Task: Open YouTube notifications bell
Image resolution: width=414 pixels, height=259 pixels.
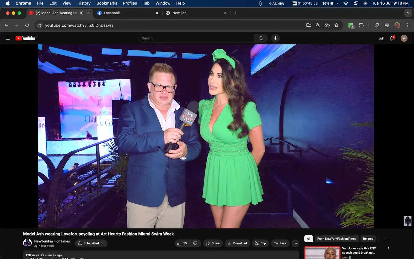Action: pyautogui.click(x=391, y=38)
